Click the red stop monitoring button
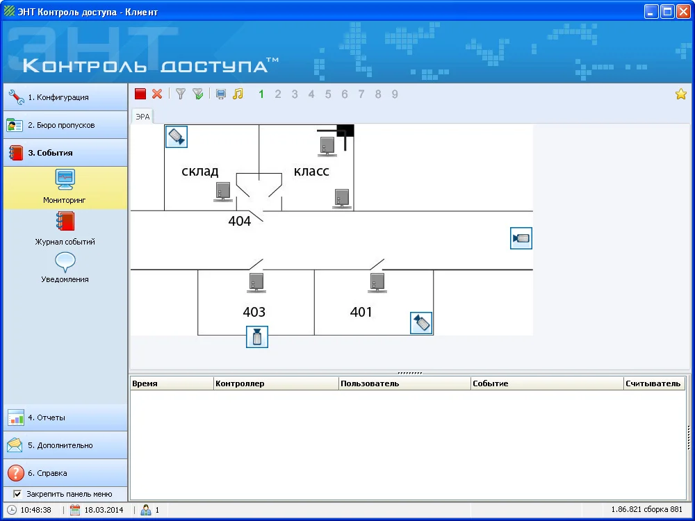 pyautogui.click(x=140, y=94)
